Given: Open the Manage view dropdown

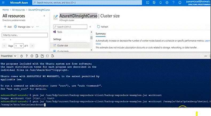Looking at the screenshot, I should coord(24,27).
